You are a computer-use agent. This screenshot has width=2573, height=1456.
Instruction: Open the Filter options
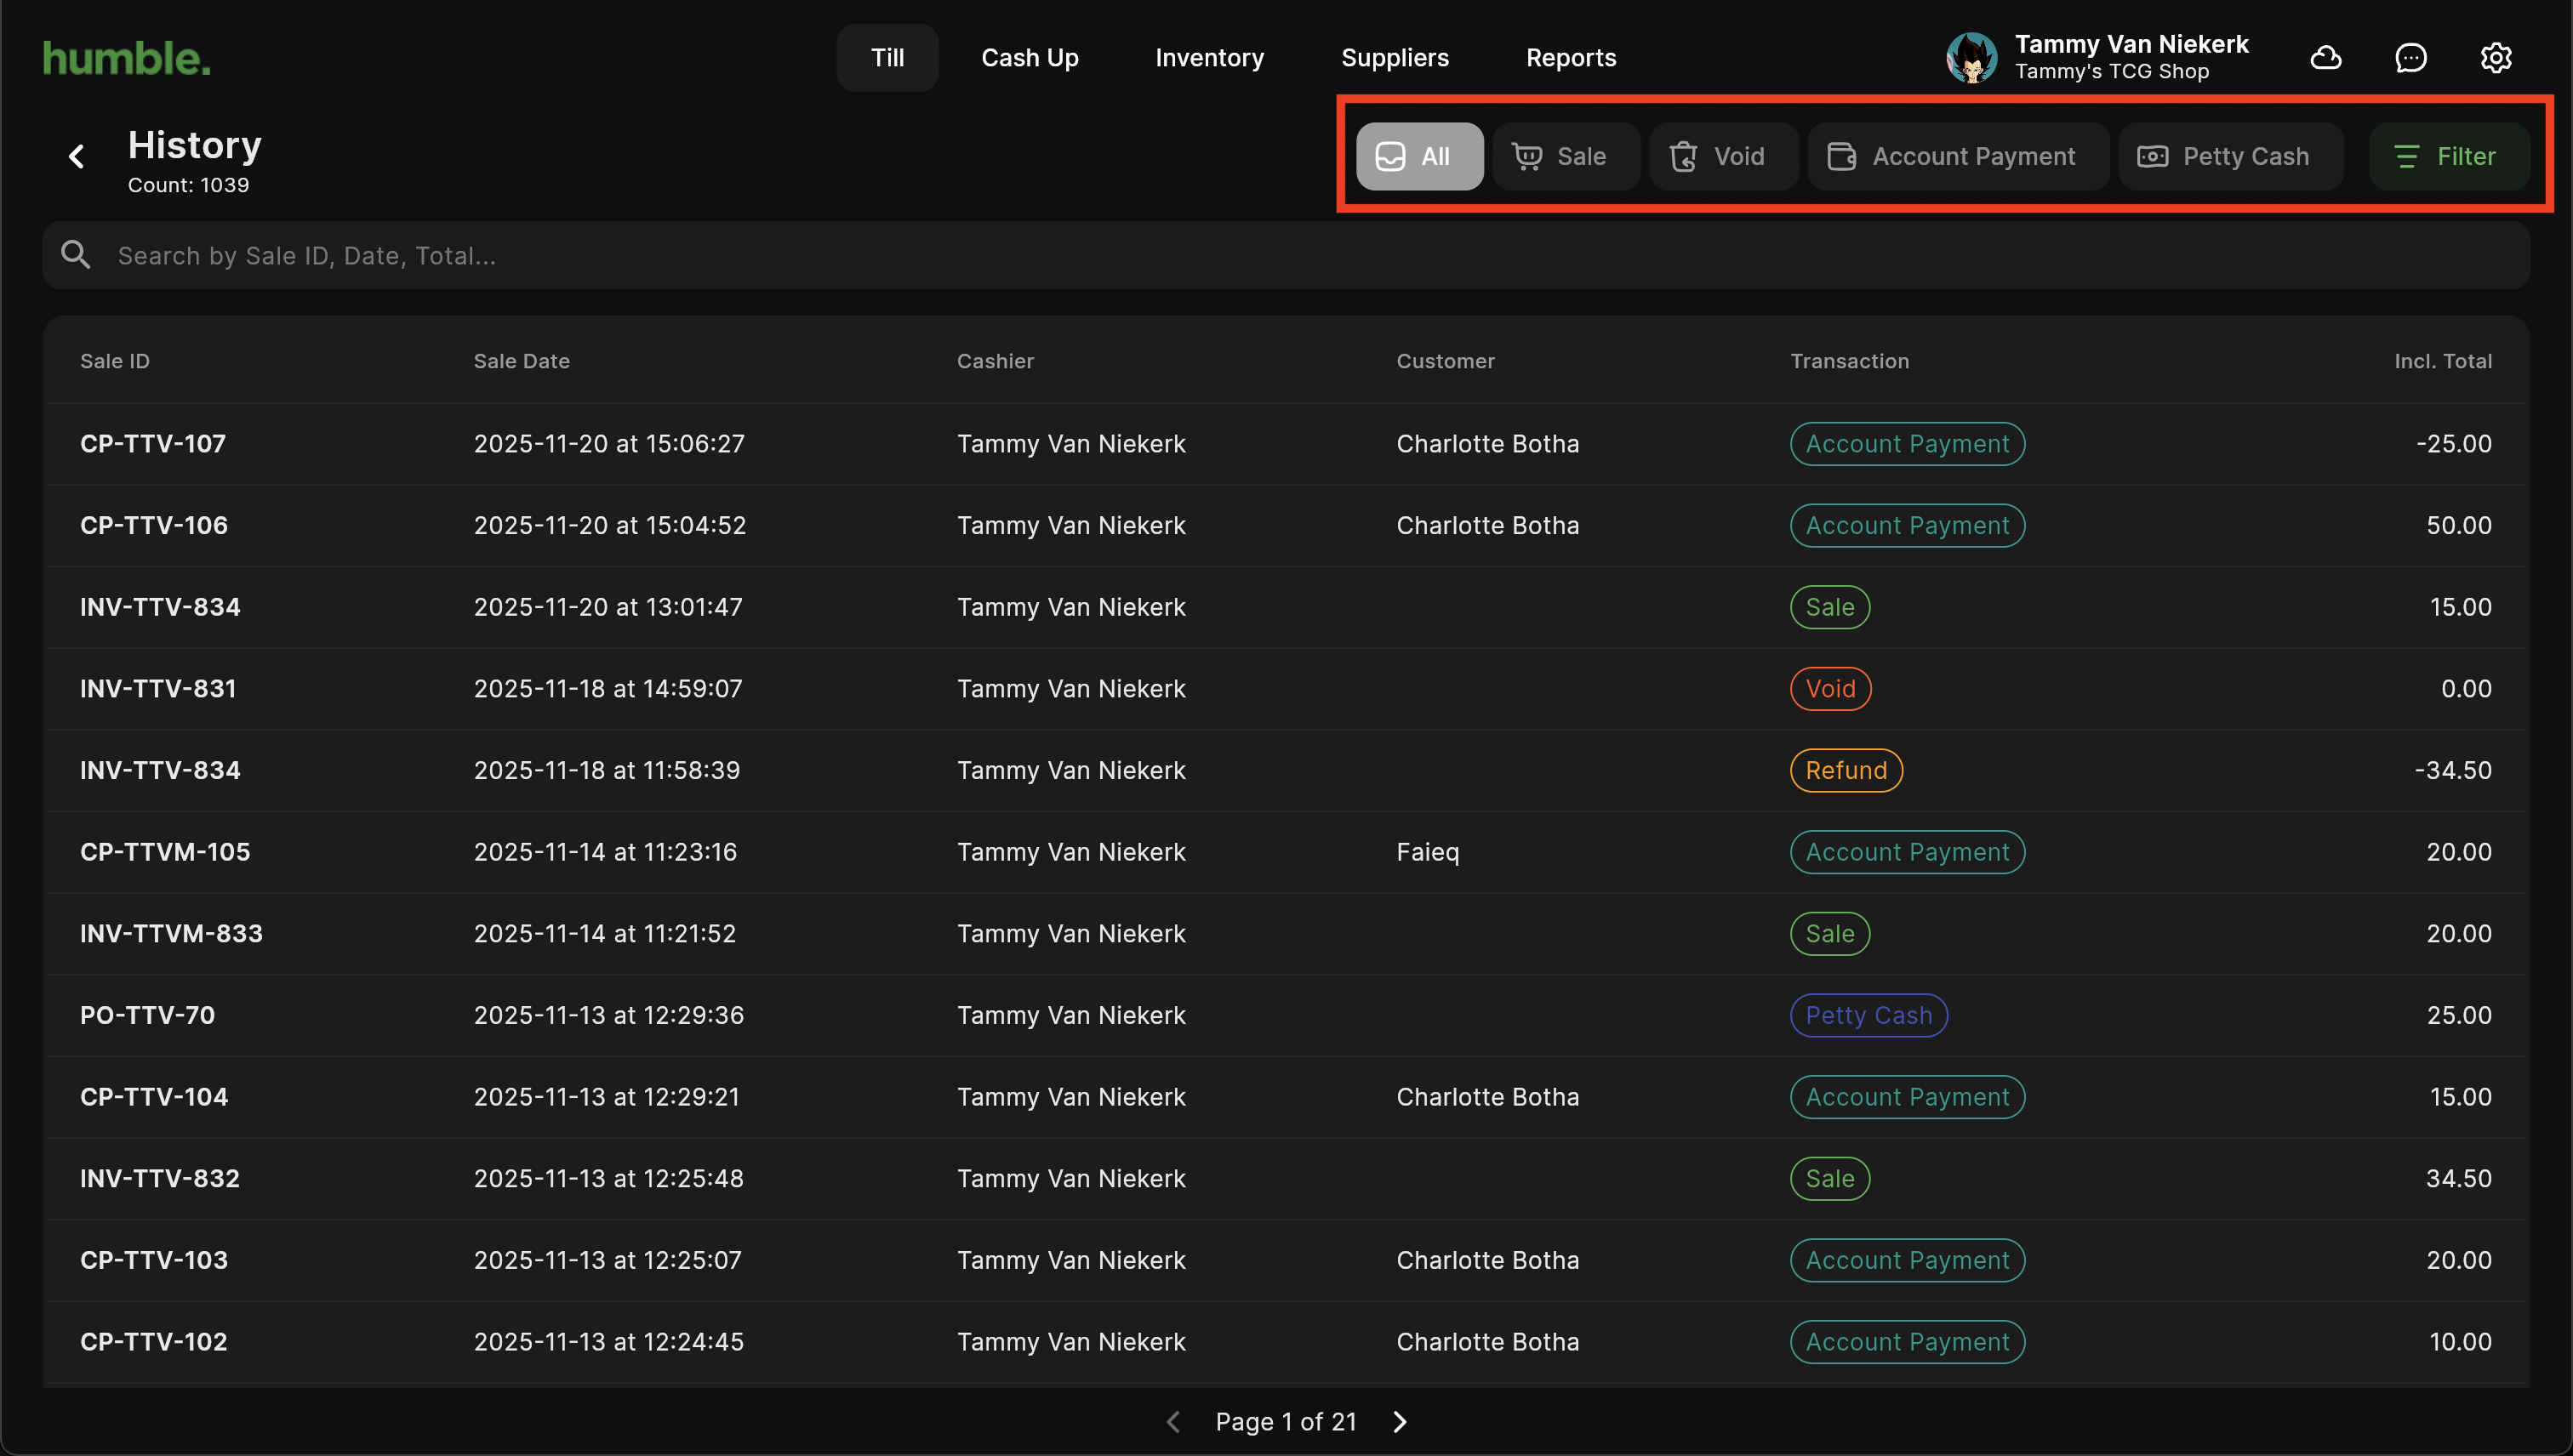[x=2447, y=156]
